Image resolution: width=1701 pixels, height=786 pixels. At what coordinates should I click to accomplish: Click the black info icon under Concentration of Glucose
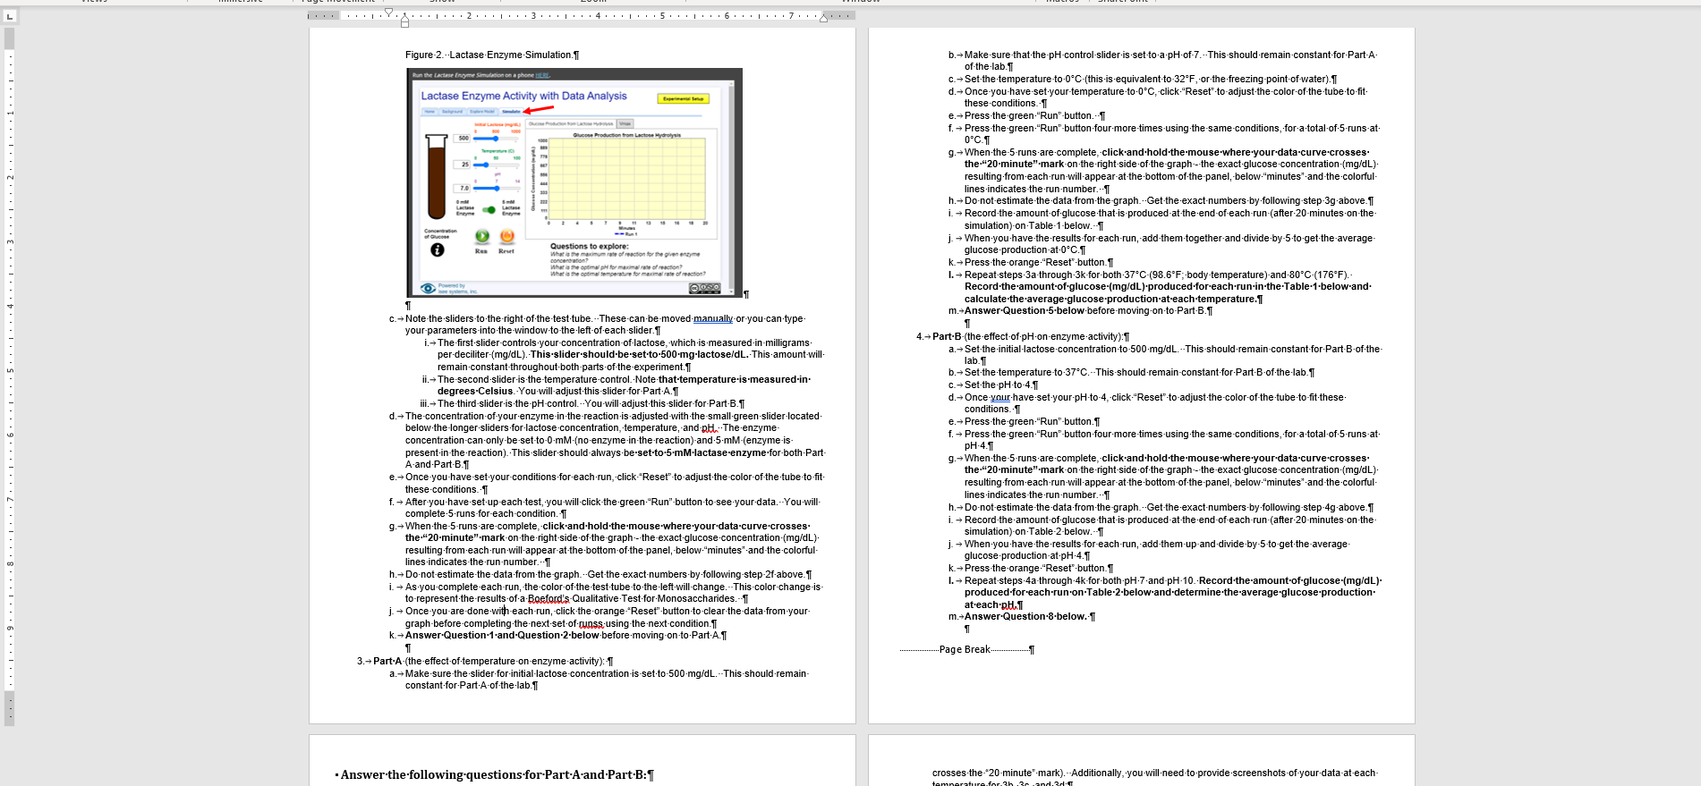(x=438, y=250)
